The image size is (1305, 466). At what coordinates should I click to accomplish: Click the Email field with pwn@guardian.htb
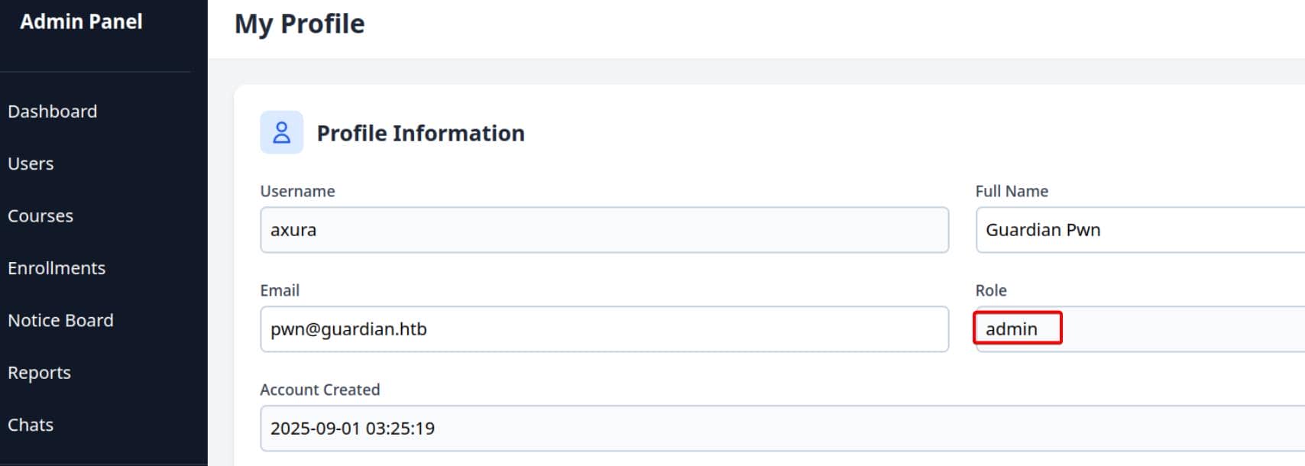click(x=604, y=329)
